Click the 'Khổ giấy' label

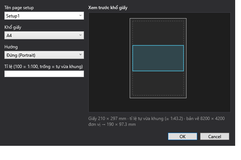[13, 27]
